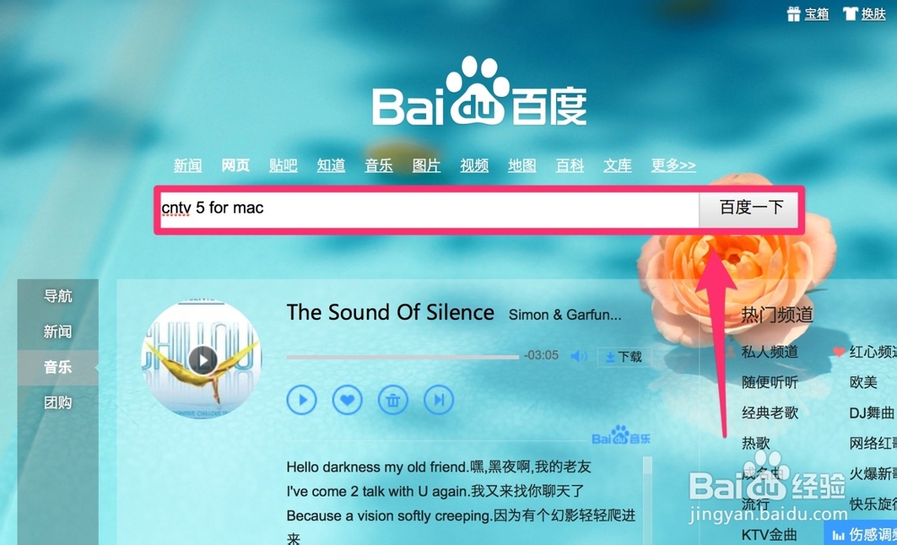Favorite the song with heart icon
897x545 pixels.
[347, 400]
